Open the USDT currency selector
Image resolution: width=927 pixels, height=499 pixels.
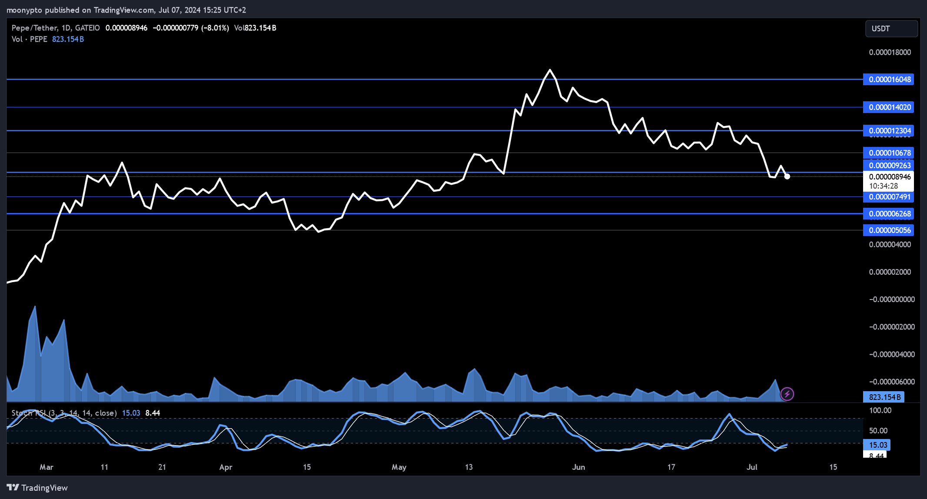click(x=891, y=29)
